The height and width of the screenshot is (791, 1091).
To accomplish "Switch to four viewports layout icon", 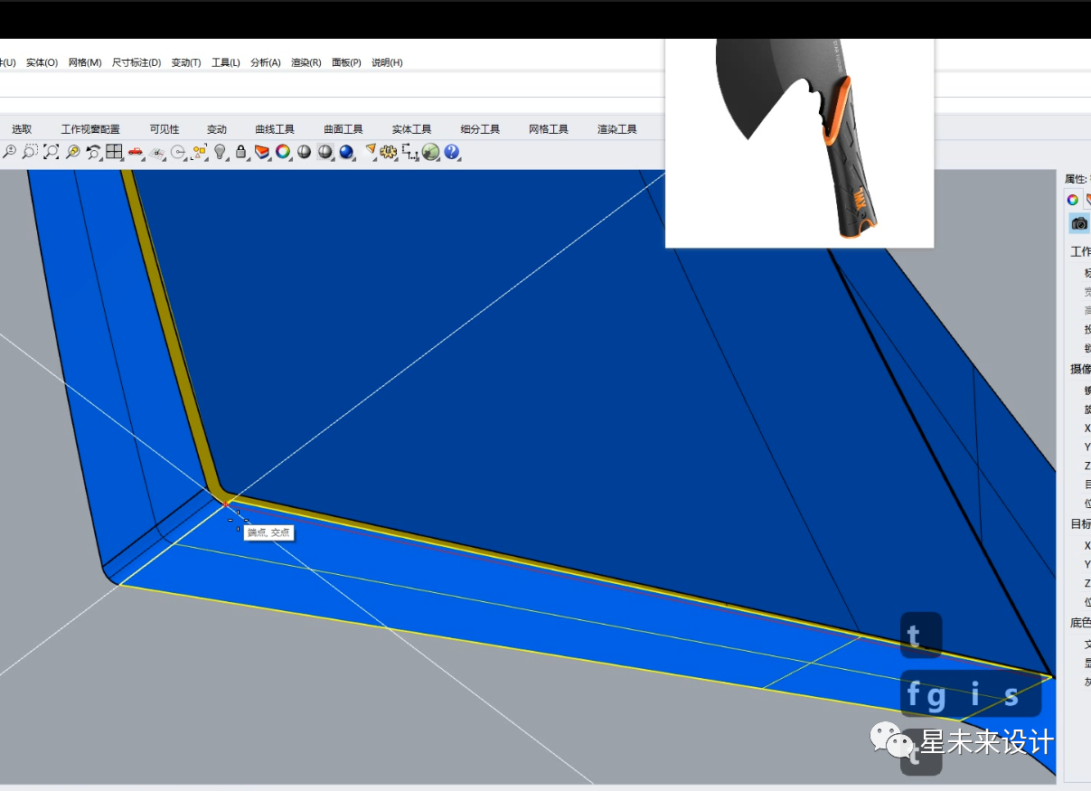I will (x=114, y=152).
